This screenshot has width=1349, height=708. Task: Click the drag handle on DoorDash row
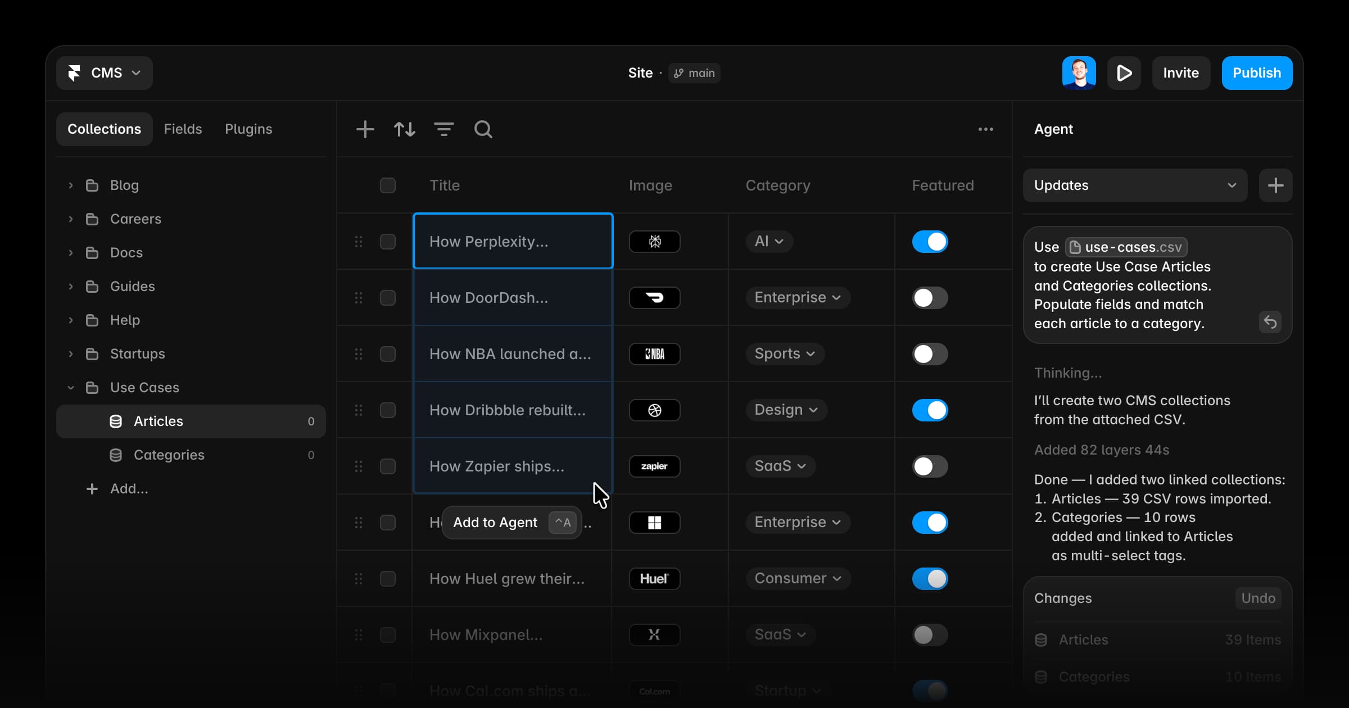click(x=359, y=298)
